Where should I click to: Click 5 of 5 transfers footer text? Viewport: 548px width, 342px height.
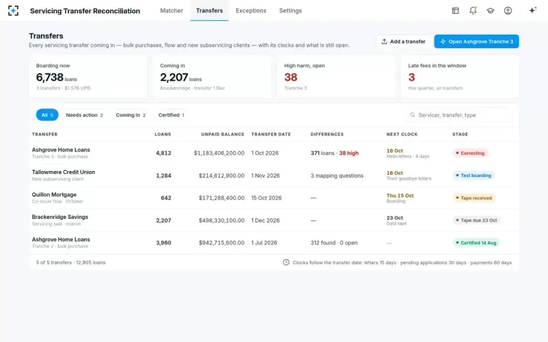pos(71,262)
